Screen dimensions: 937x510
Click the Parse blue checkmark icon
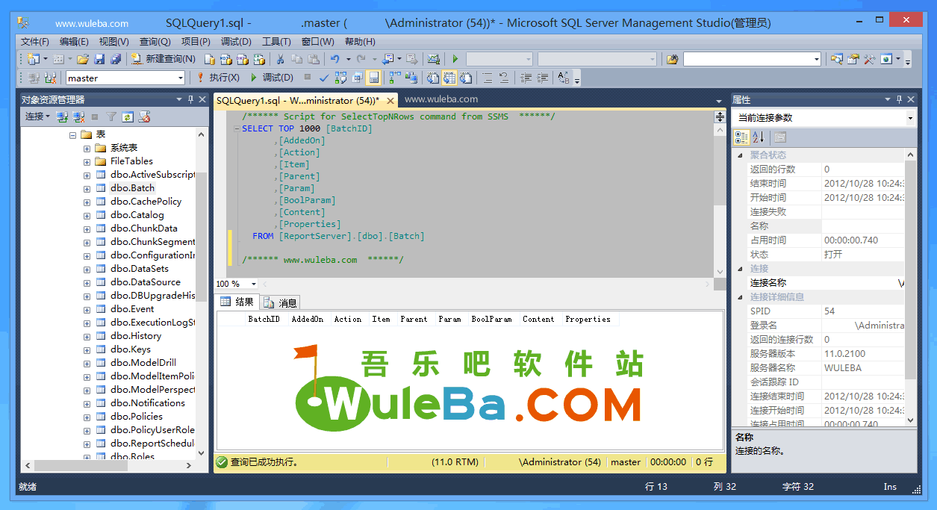point(324,78)
